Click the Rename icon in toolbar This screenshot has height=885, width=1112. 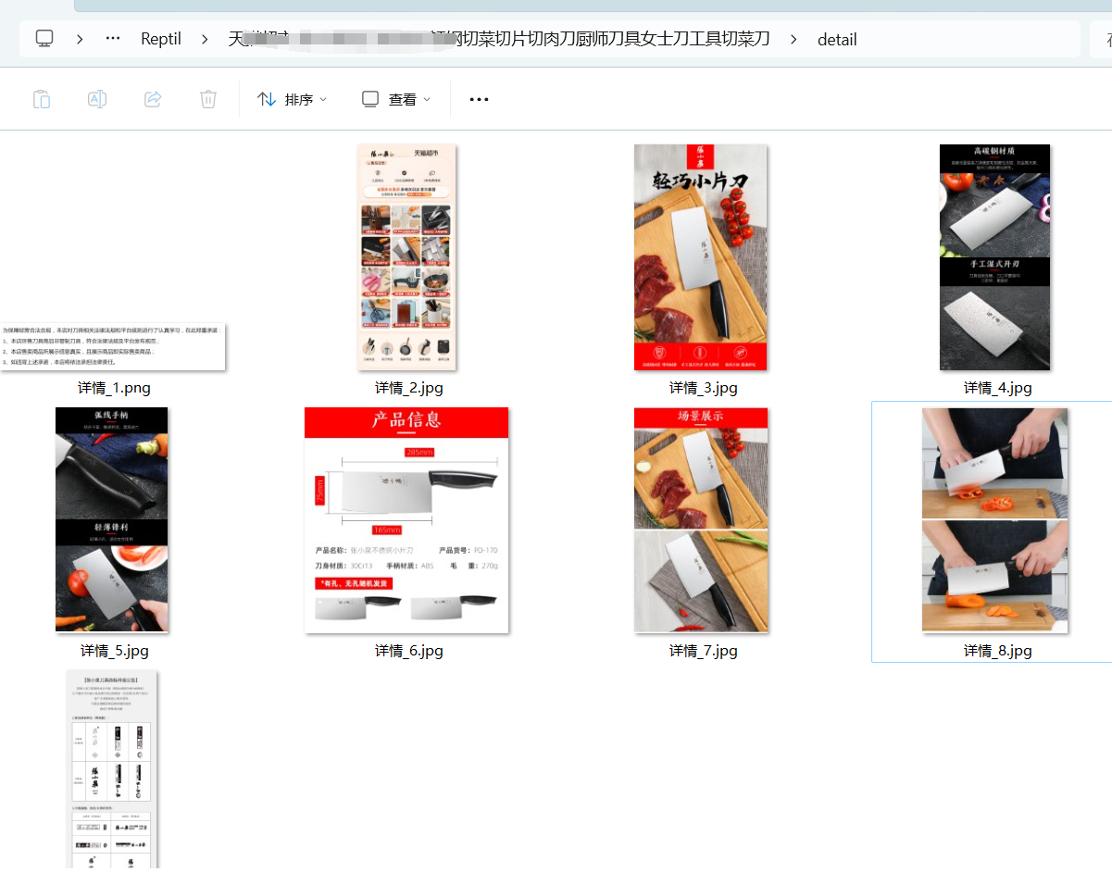tap(97, 99)
